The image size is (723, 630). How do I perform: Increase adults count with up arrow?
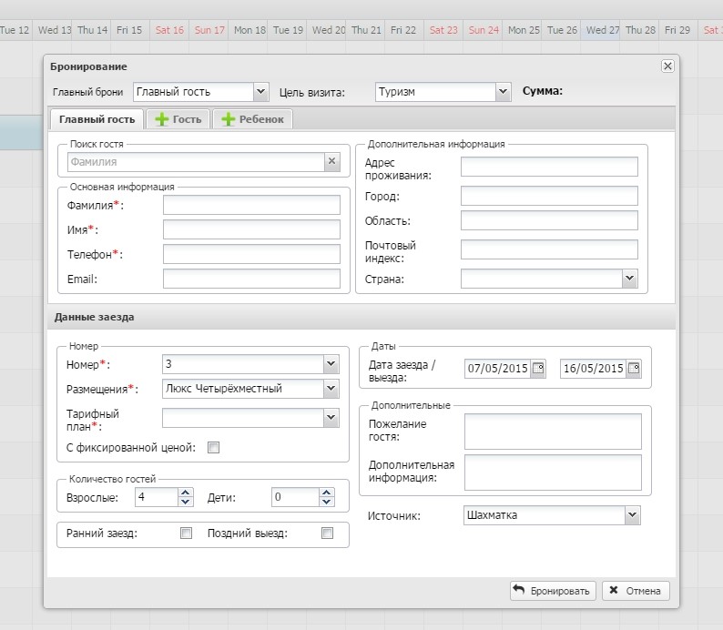click(x=186, y=493)
